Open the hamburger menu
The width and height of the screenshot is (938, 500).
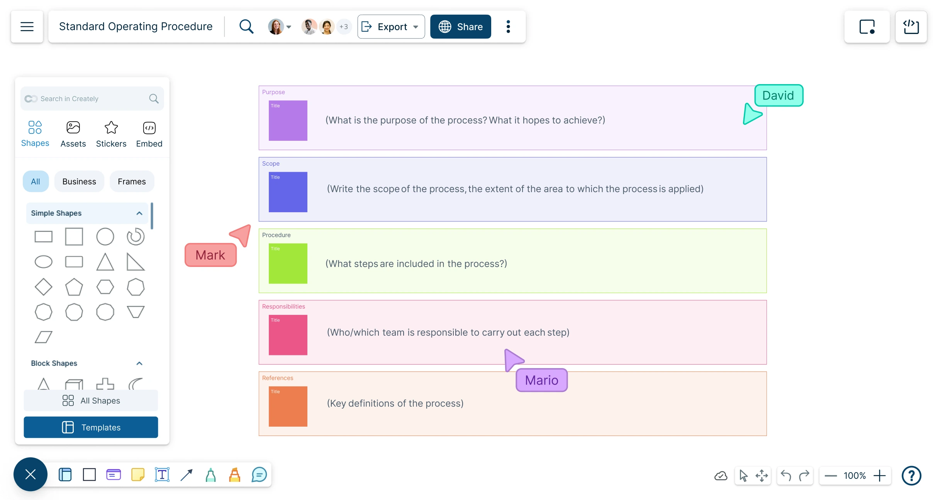(x=27, y=27)
